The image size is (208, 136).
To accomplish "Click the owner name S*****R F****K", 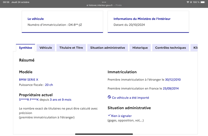I will tap(29, 100).
